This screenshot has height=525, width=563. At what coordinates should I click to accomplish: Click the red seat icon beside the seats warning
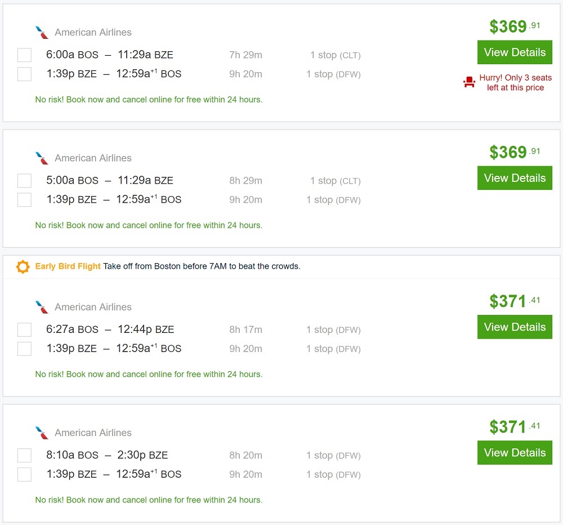tap(469, 83)
